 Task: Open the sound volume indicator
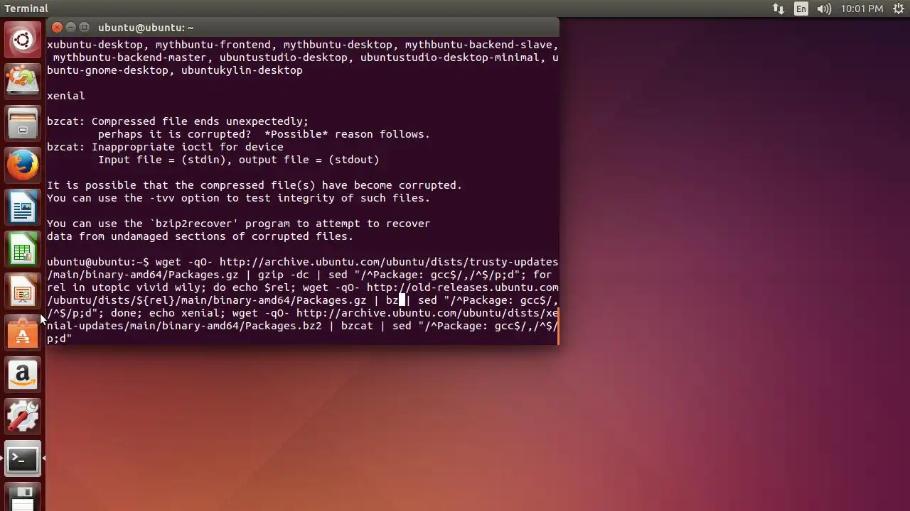pos(824,9)
